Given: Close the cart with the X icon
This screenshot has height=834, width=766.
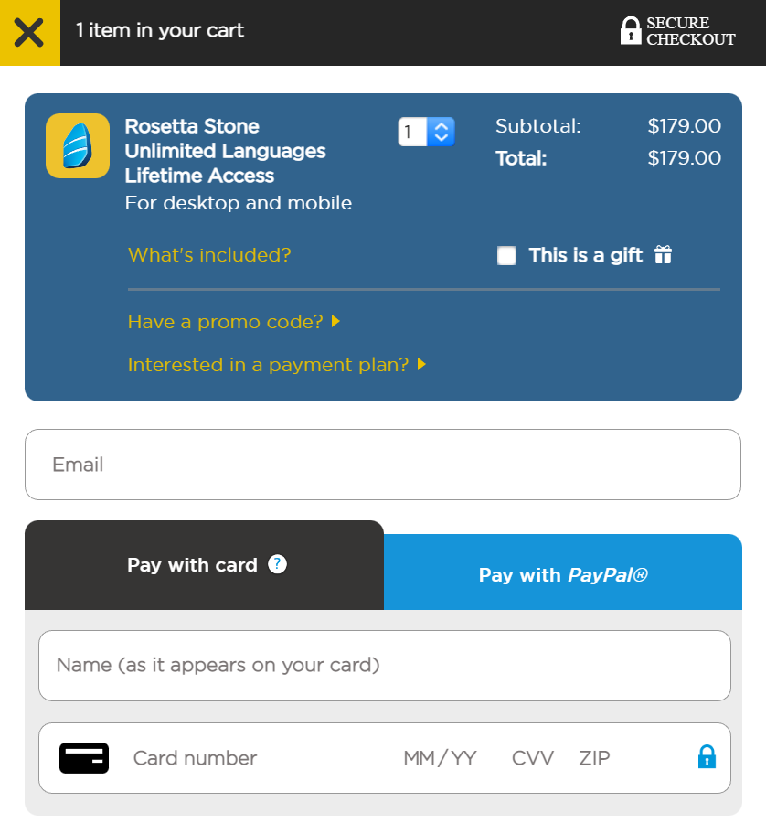Looking at the screenshot, I should (x=29, y=33).
